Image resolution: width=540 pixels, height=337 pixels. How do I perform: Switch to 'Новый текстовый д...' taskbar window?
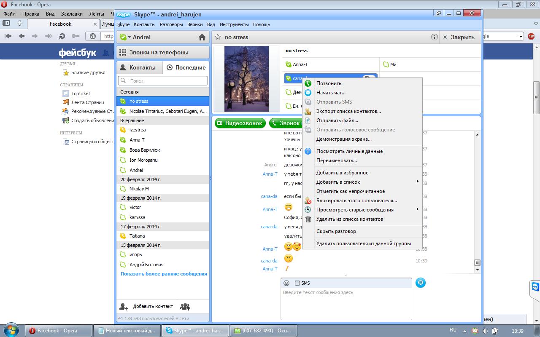[127, 331]
